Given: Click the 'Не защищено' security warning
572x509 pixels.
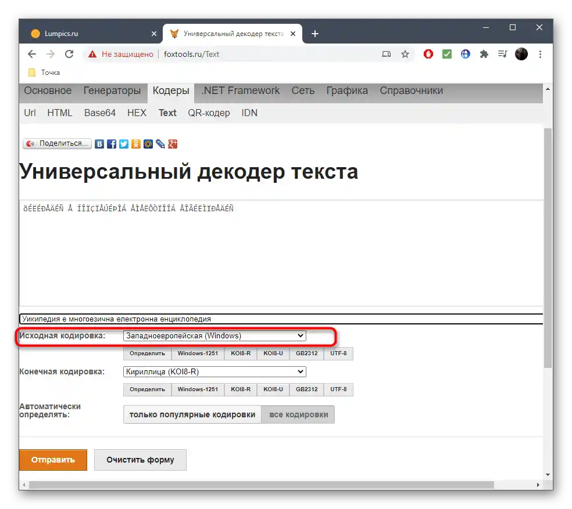Looking at the screenshot, I should tap(121, 55).
